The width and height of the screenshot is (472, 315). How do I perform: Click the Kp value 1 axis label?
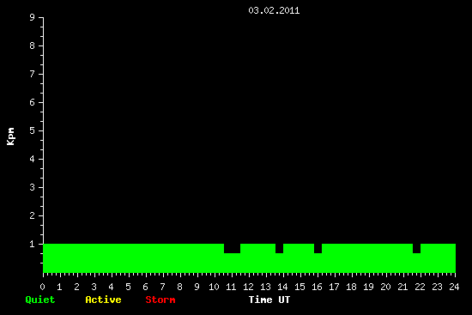pos(33,244)
